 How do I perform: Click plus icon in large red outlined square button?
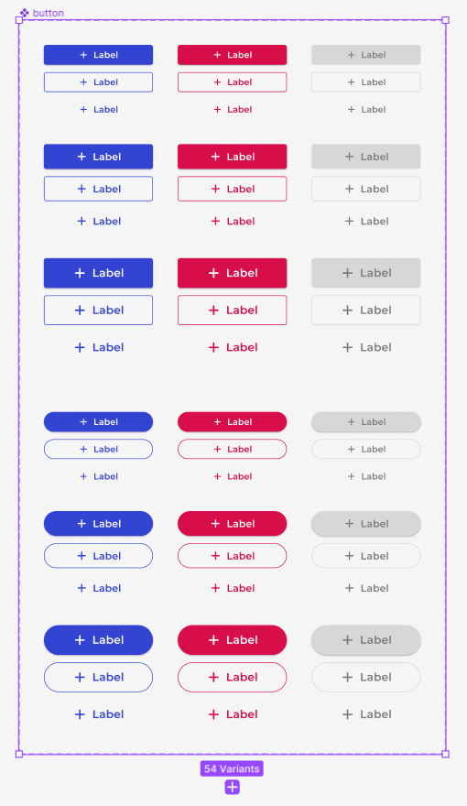pyautogui.click(x=213, y=310)
